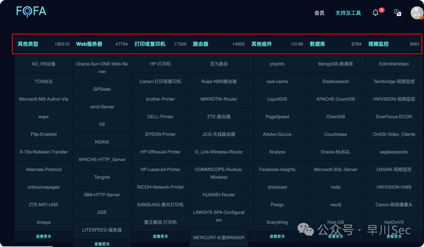Image resolution: width=424 pixels, height=247 pixels.
Task: Click 查看更多 under 其他组件 column
Action: tap(277, 236)
